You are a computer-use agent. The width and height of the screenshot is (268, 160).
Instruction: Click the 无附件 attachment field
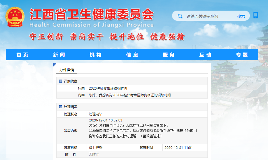[94, 154]
